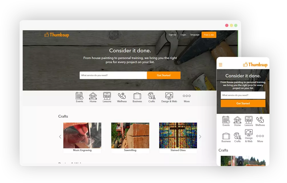
Task: Open the Lessons category icon in desktop view
Action: click(107, 96)
